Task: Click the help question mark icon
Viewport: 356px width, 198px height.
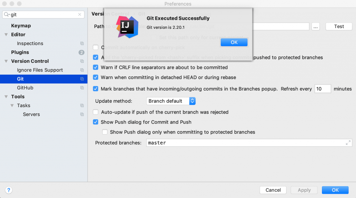Action: click(9, 190)
